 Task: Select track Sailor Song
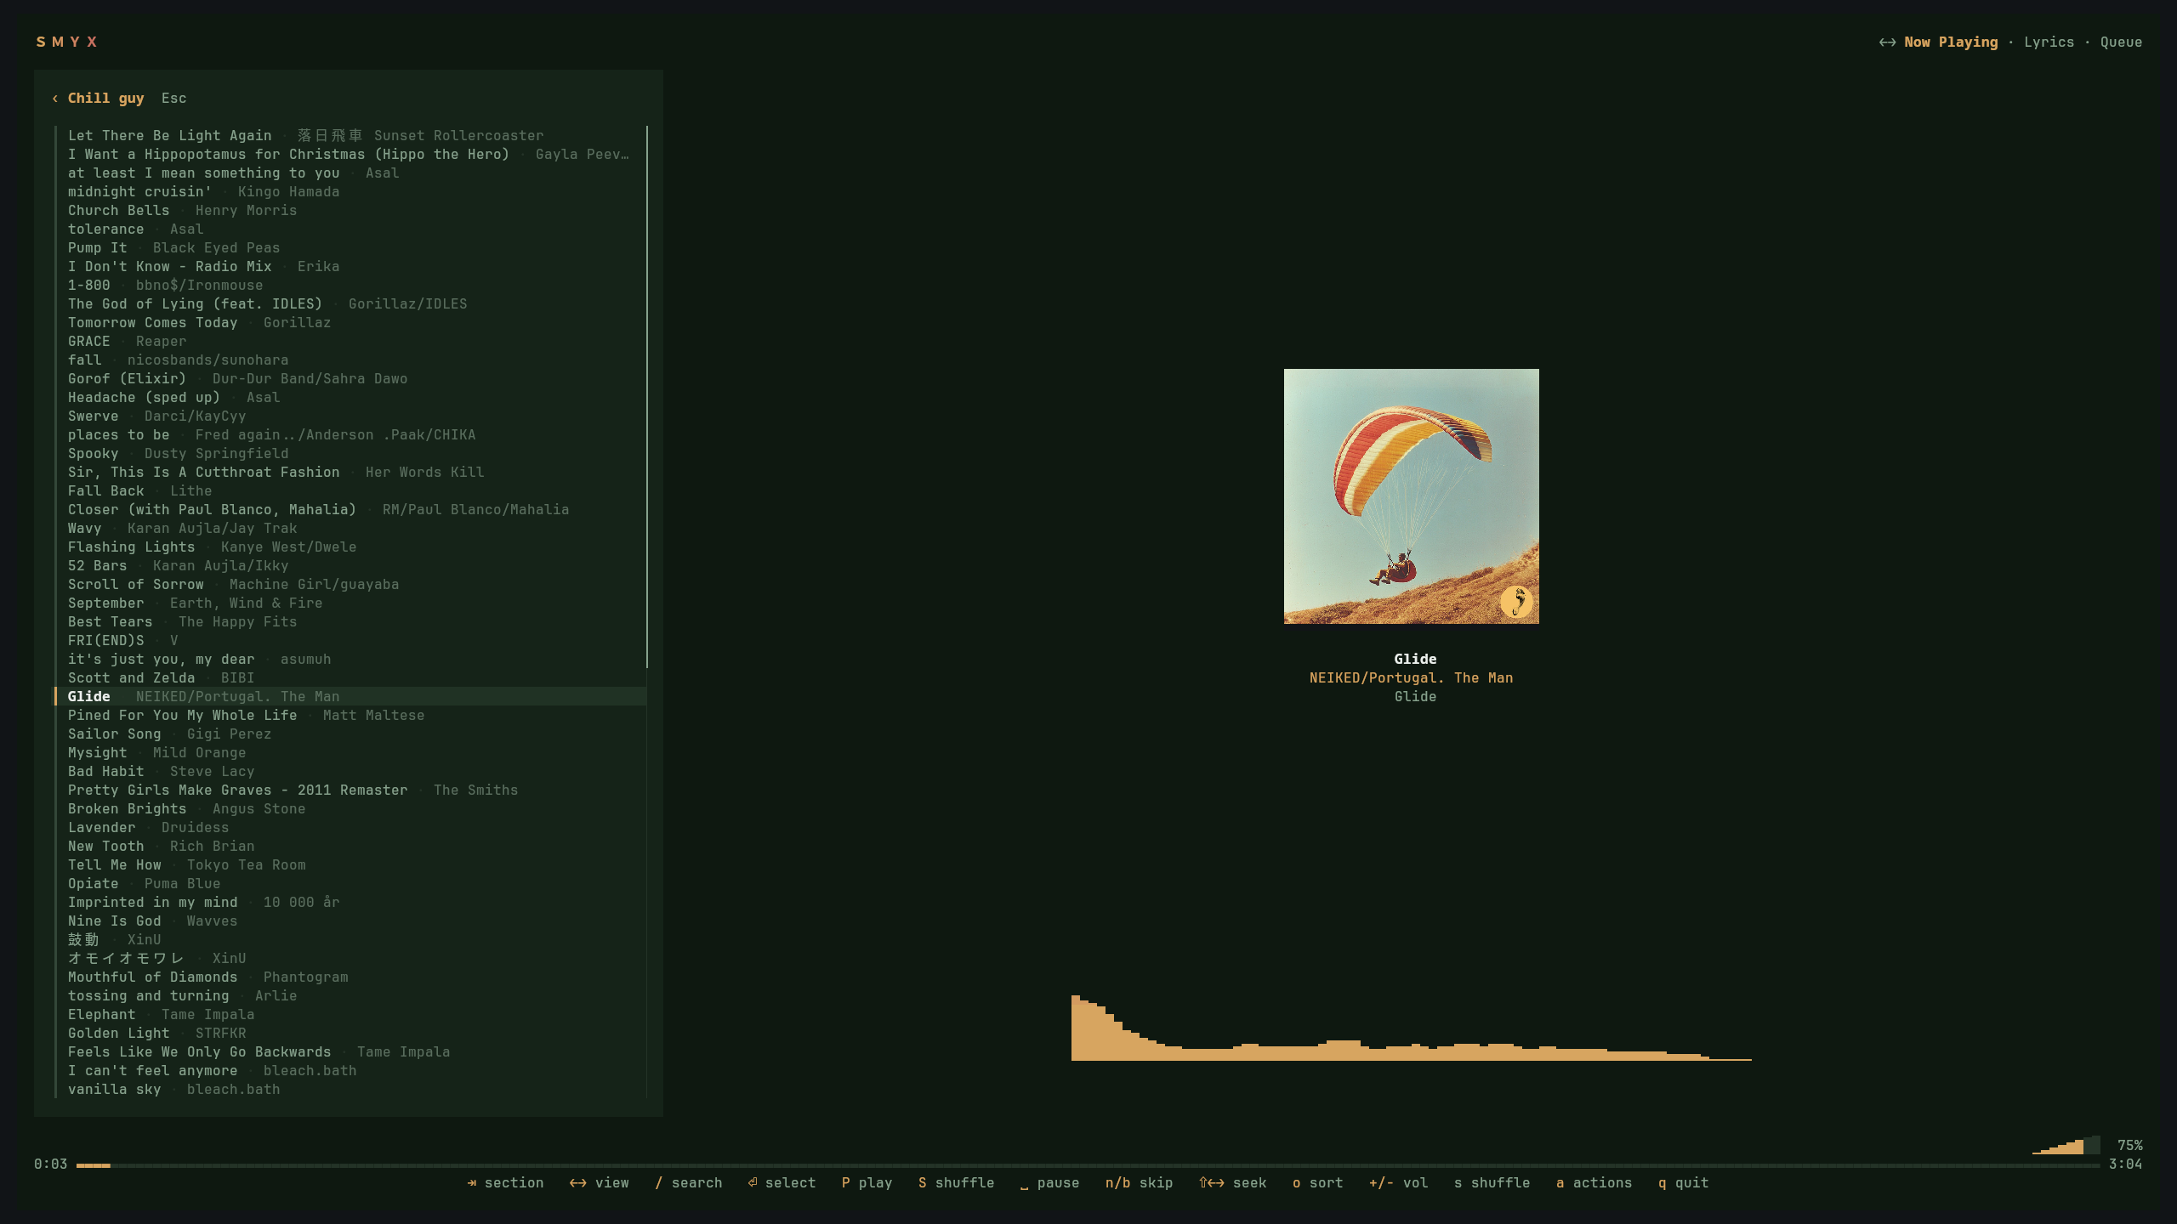click(x=350, y=734)
